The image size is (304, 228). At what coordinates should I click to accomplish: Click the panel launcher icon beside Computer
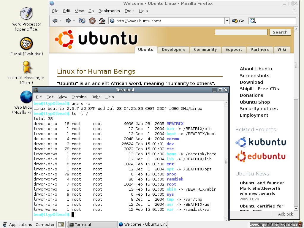(61, 224)
